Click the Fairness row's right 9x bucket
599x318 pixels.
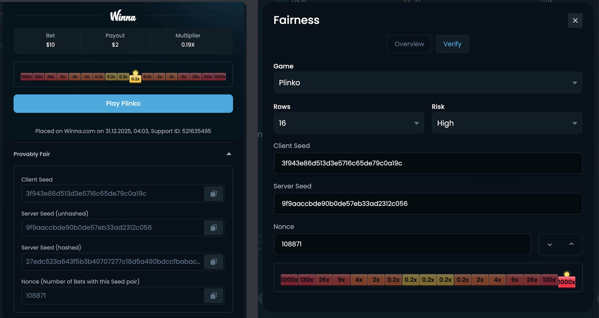(x=515, y=280)
